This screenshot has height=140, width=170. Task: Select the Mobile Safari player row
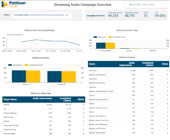44,117
